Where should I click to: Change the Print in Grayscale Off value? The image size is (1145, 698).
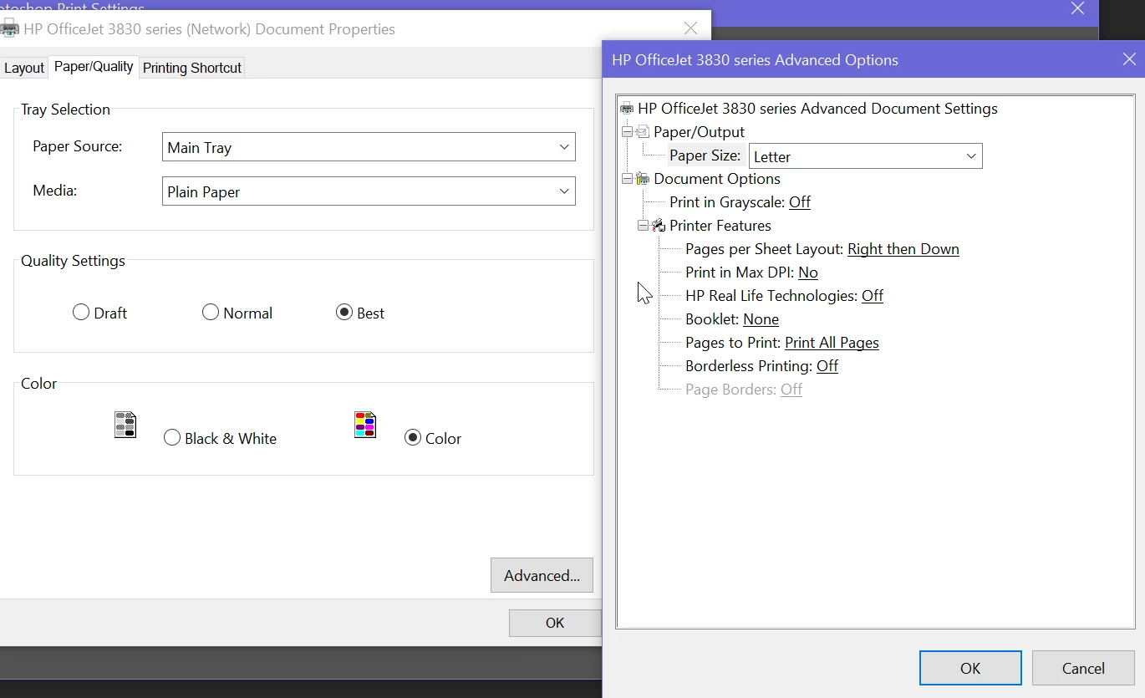[800, 202]
